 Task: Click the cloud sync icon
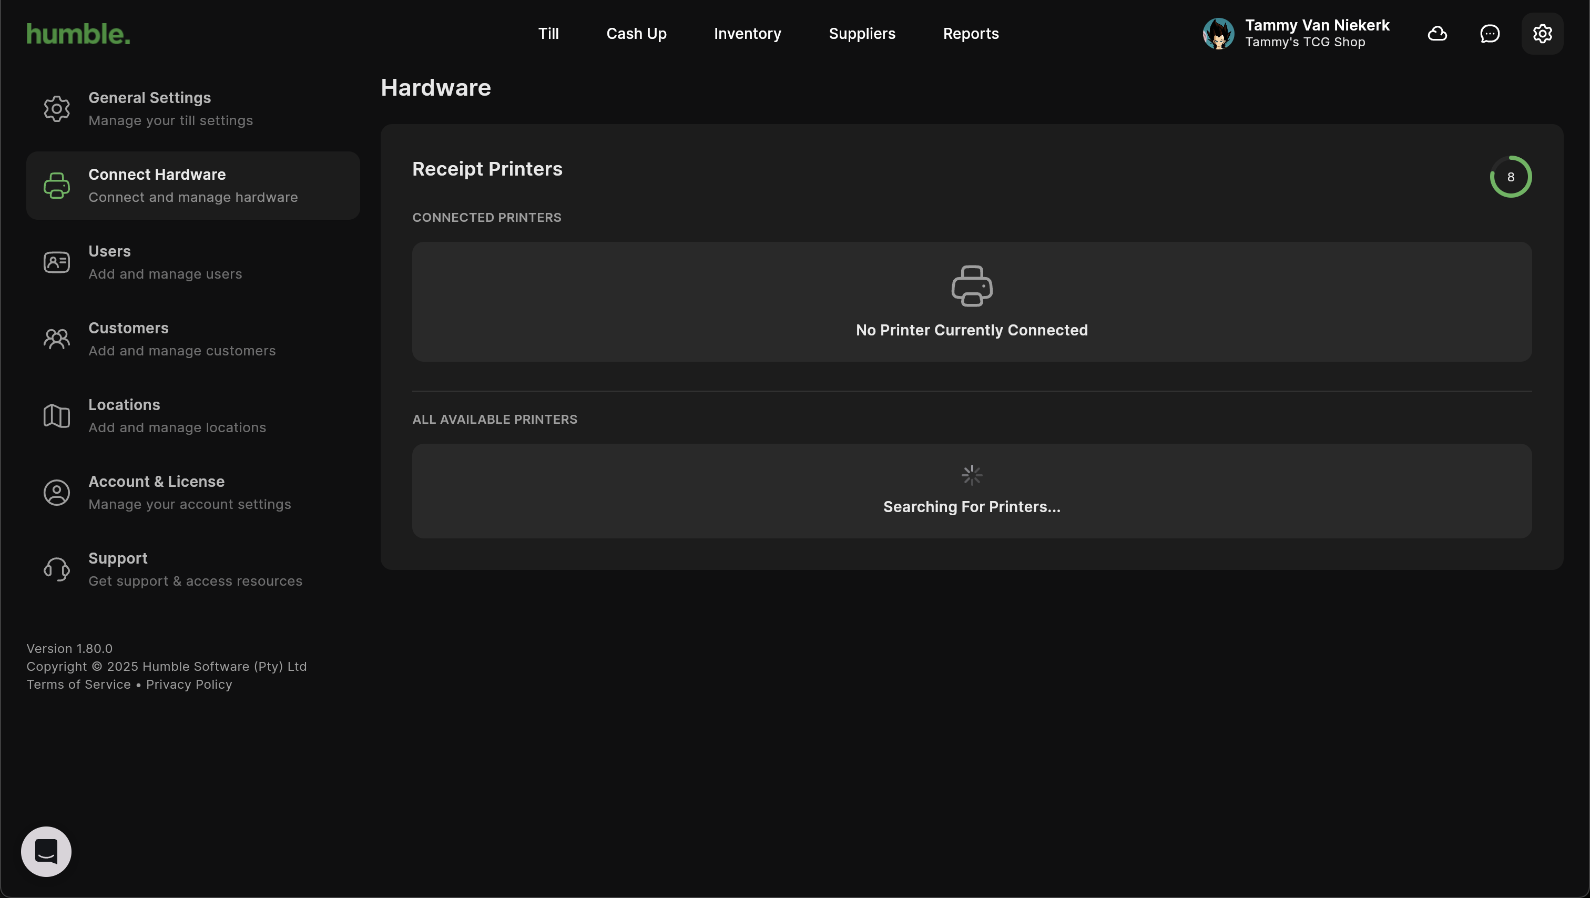click(x=1437, y=33)
